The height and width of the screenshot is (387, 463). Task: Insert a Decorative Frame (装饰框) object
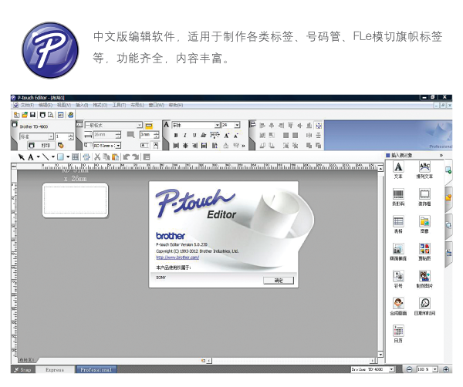pyautogui.click(x=424, y=197)
